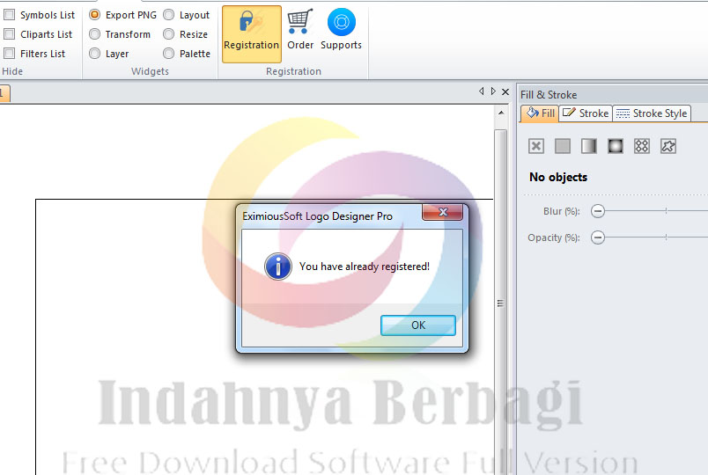
Task: Go to next document tab arrow
Action: point(493,91)
